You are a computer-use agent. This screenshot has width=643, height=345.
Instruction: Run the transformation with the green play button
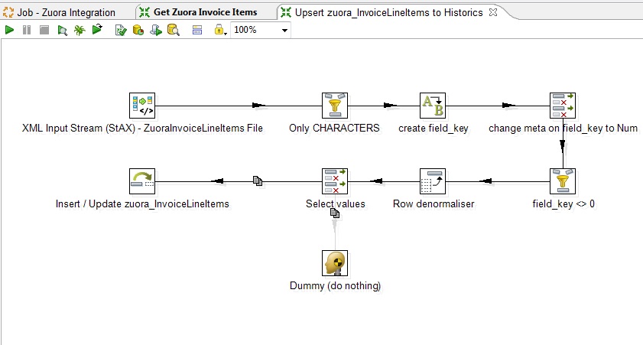pyautogui.click(x=10, y=30)
